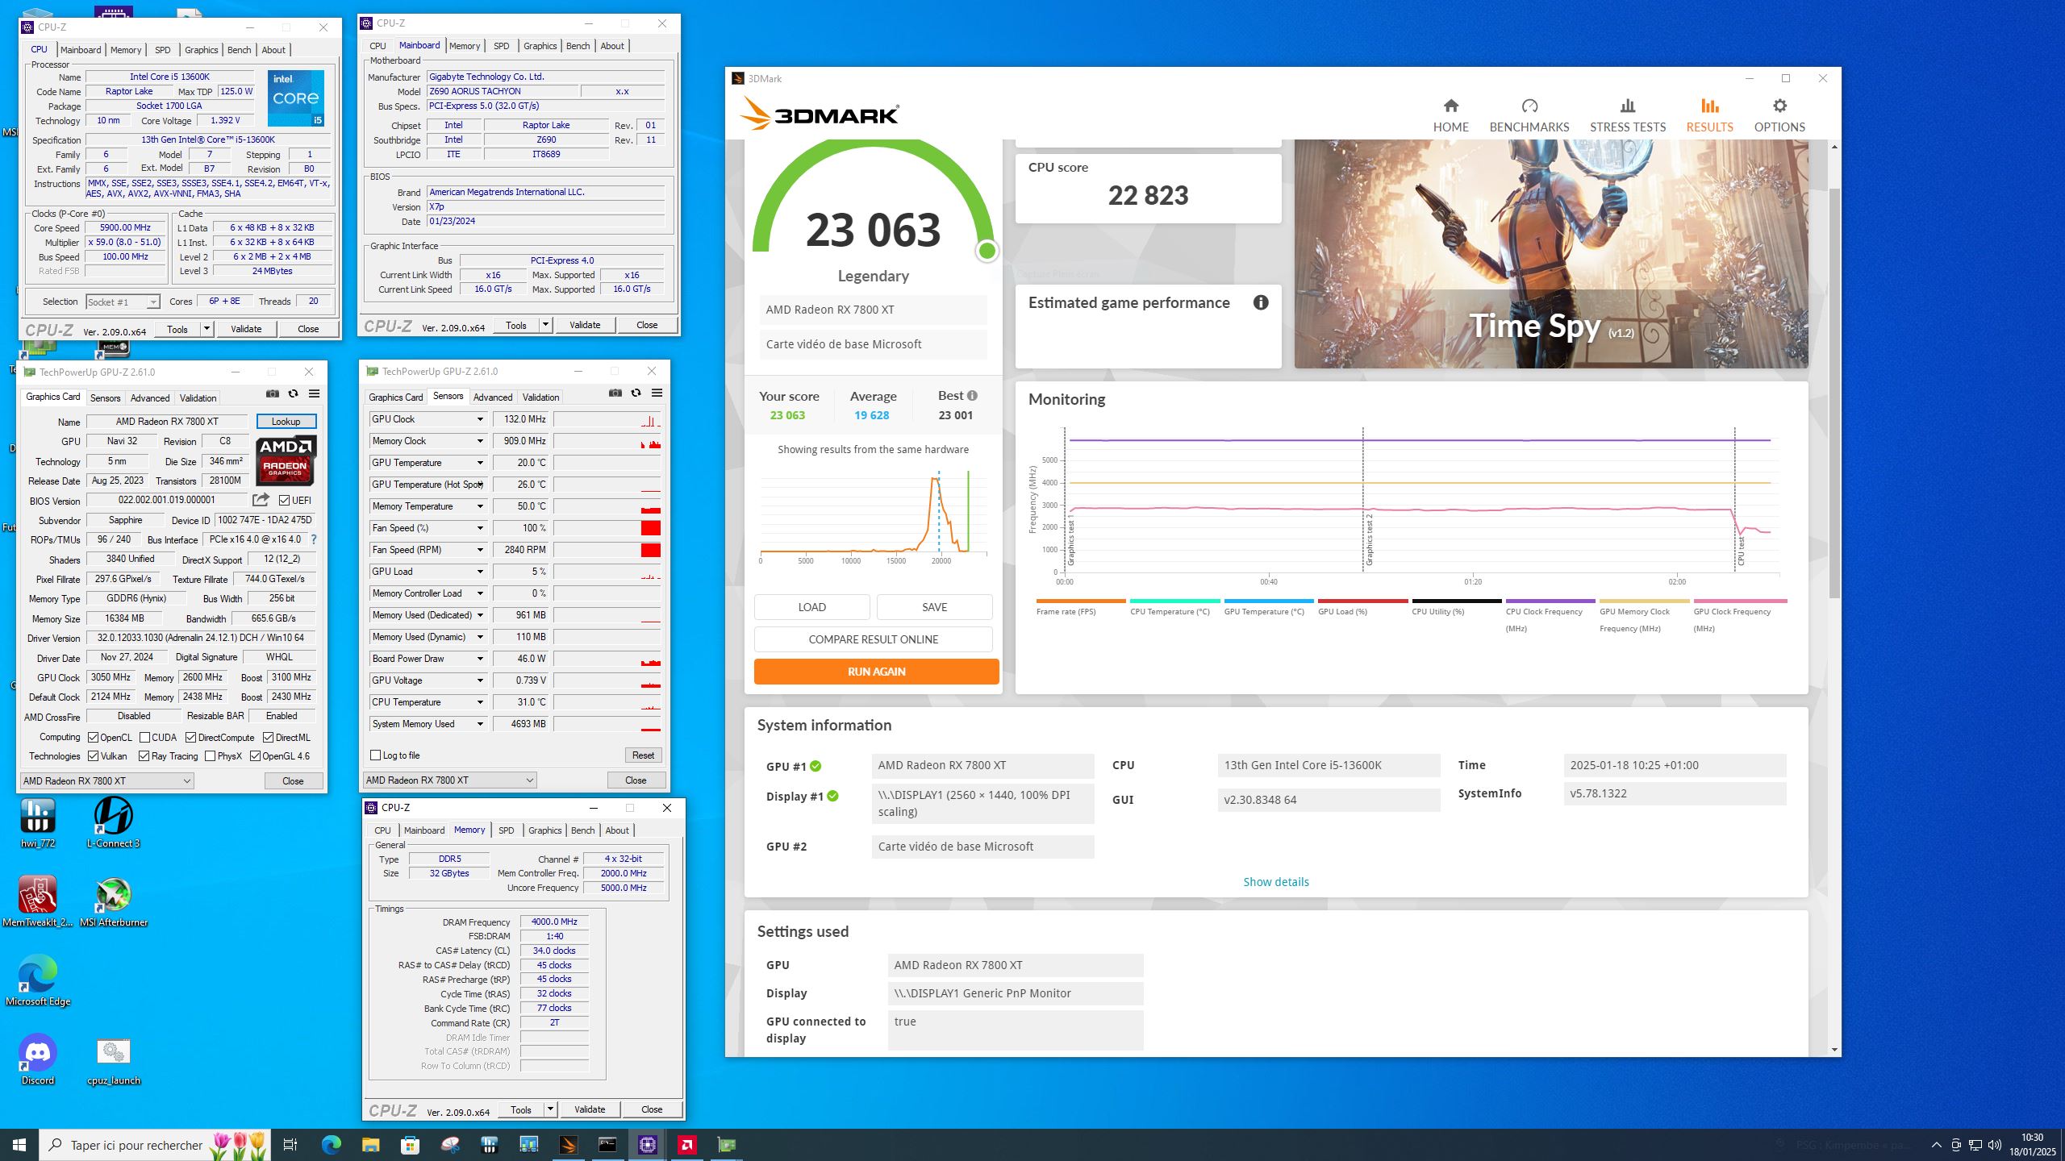The height and width of the screenshot is (1161, 2065).
Task: Click Lookup button in GPU-Z
Action: [286, 422]
